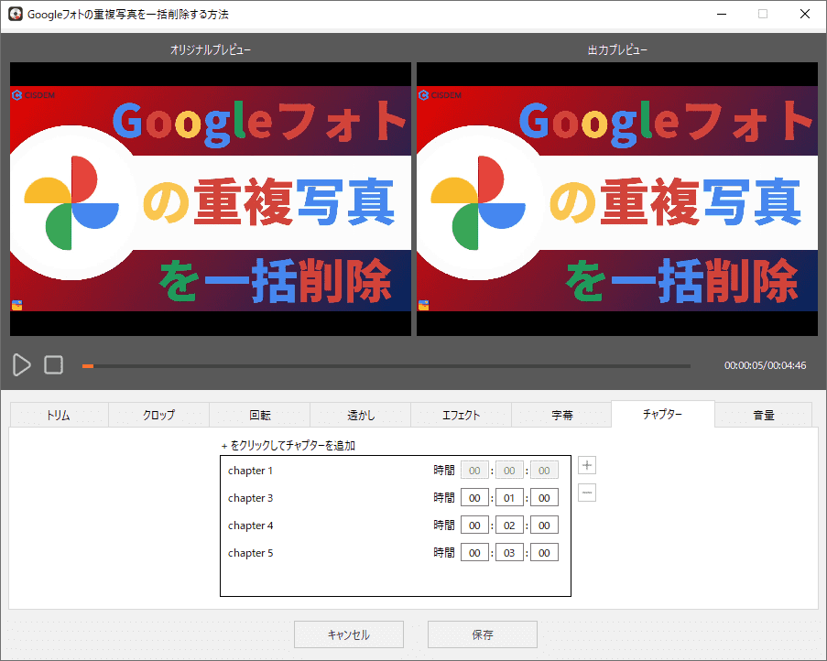827x661 pixels.
Task: Open the 透かし (Watermark) tab
Action: tap(359, 414)
